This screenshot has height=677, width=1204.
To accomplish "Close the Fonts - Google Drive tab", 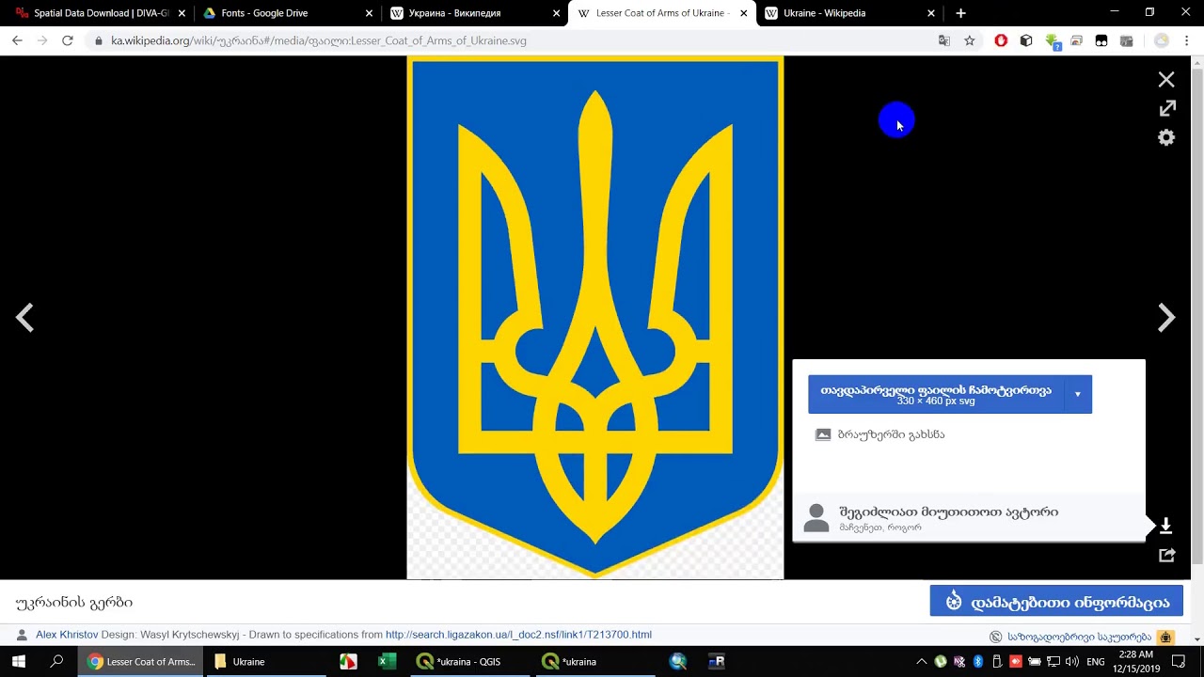I will point(369,13).
